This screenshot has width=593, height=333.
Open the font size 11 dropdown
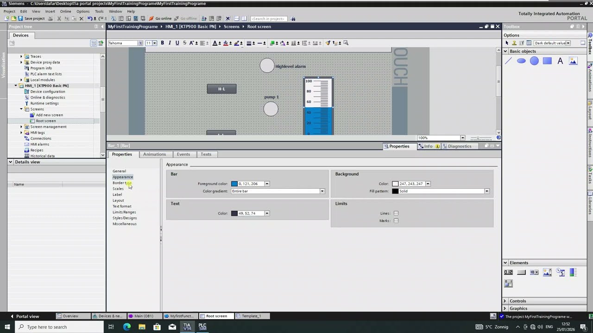tap(154, 43)
